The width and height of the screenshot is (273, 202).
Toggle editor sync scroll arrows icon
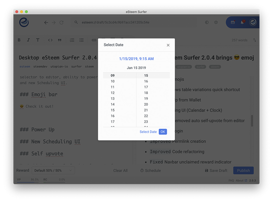click(255, 40)
